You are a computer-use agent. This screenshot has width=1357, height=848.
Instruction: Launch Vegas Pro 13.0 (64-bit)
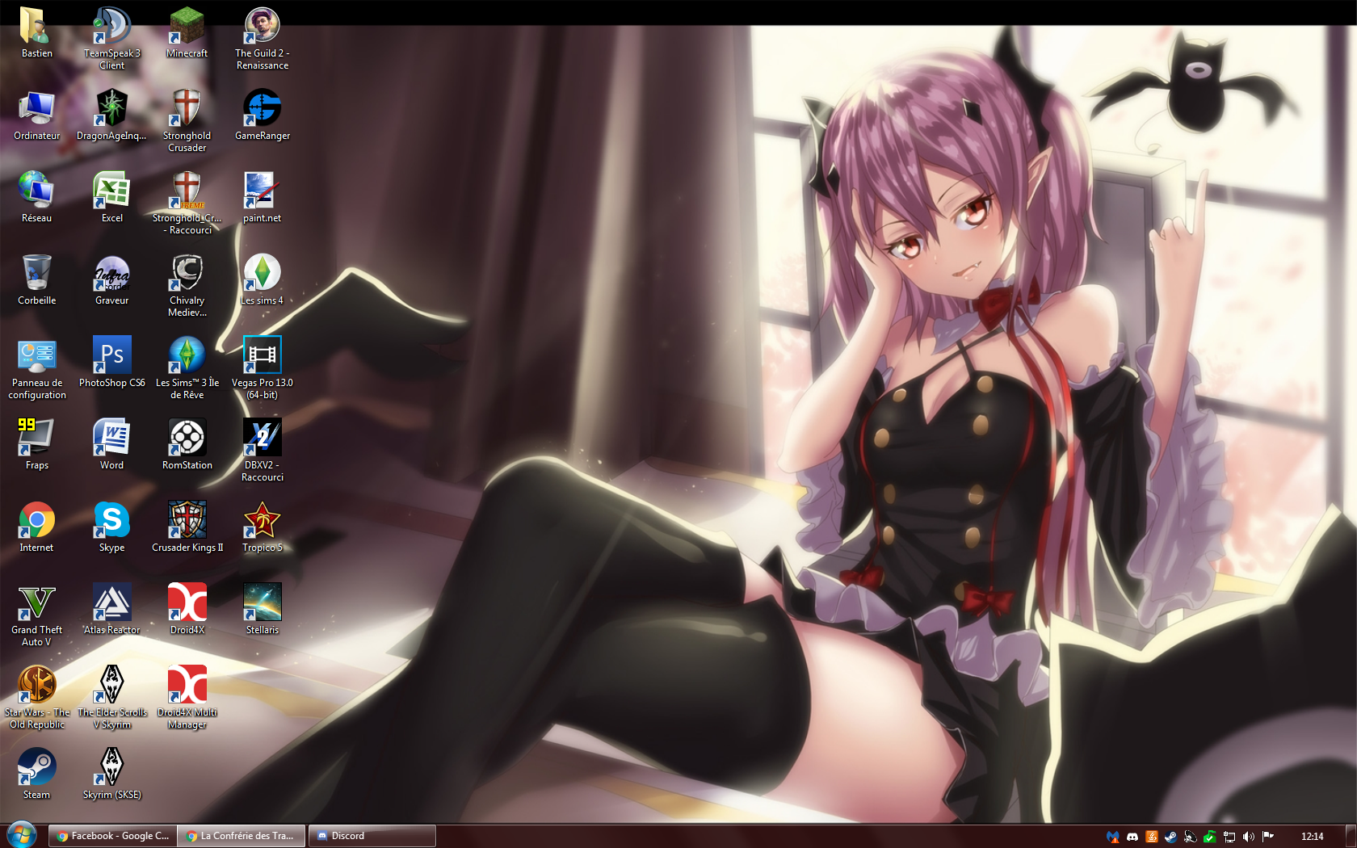[262, 367]
